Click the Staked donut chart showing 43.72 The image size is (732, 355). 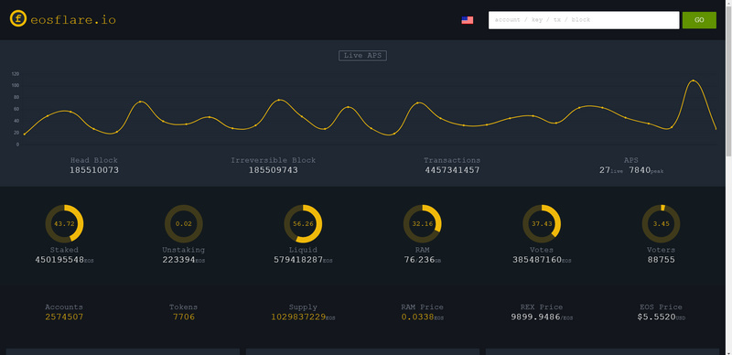point(64,224)
